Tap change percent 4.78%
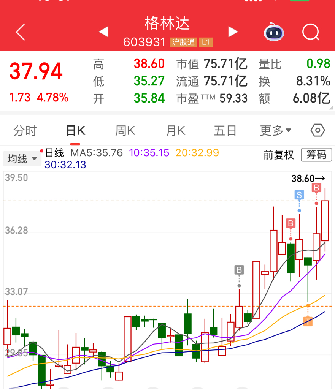This screenshot has width=335, height=389. point(52,98)
